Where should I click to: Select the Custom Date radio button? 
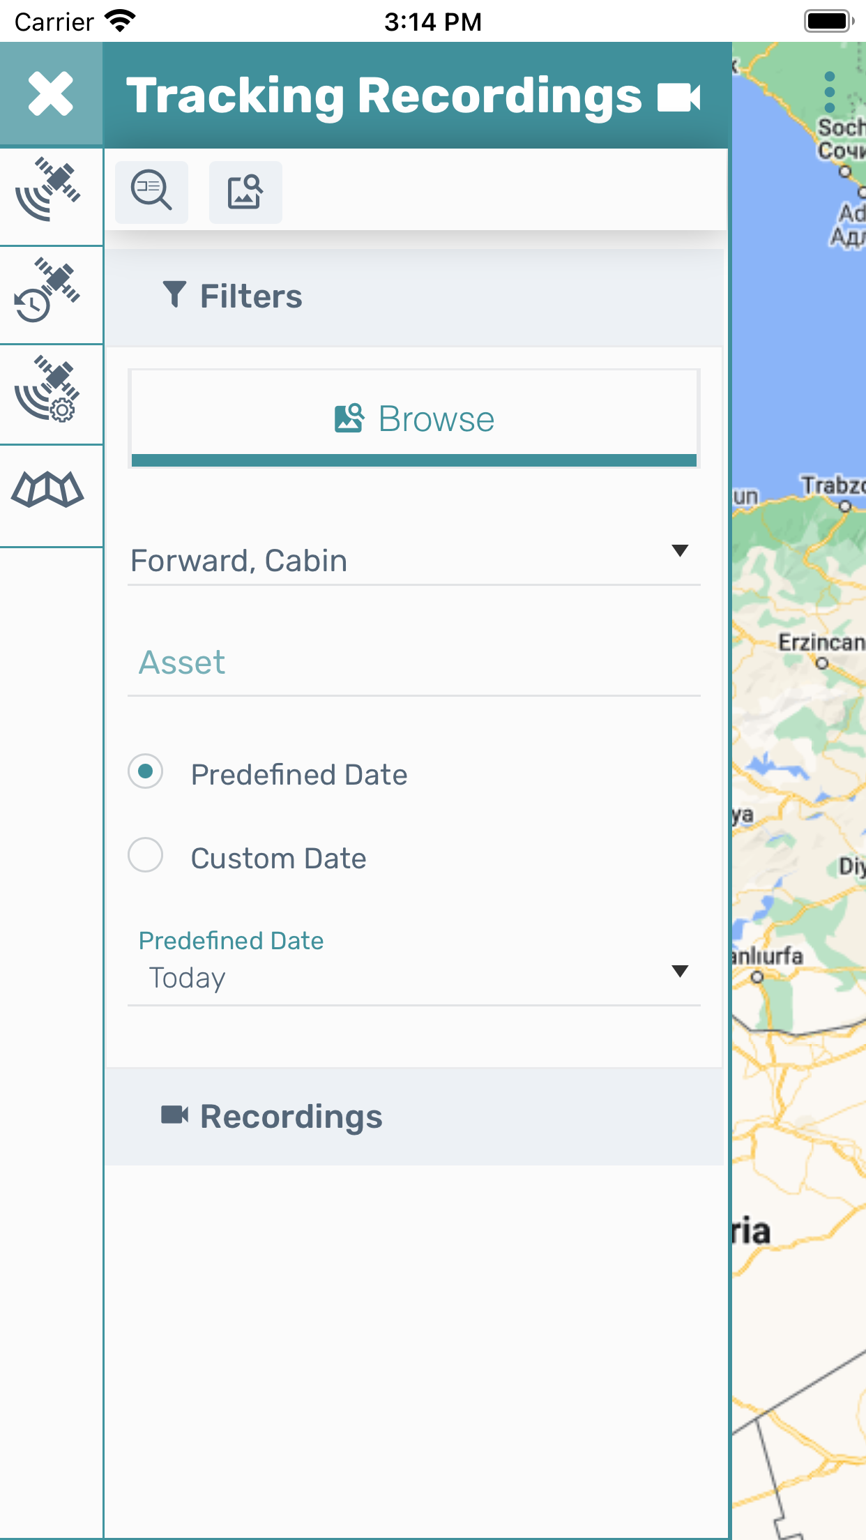coord(146,855)
